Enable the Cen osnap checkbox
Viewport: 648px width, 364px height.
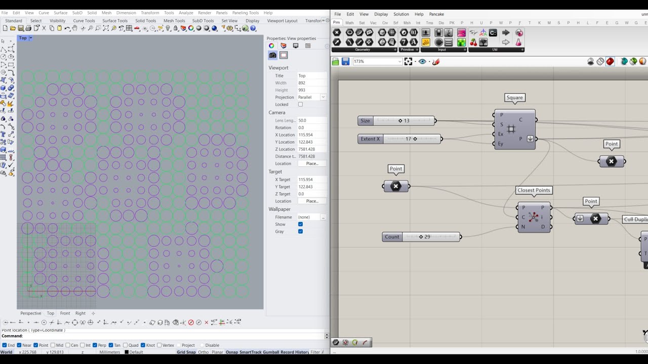(x=68, y=345)
